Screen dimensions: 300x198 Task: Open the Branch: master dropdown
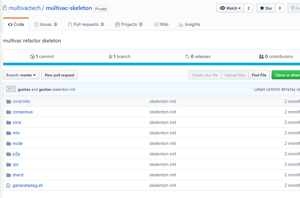(x=21, y=75)
